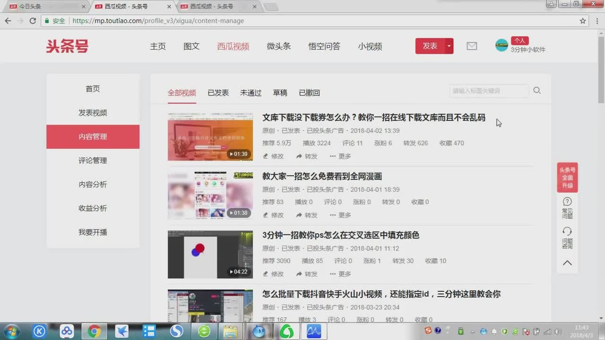Click the 01:38 video thumbnail
Screen dimensions: 605x340
tap(210, 195)
